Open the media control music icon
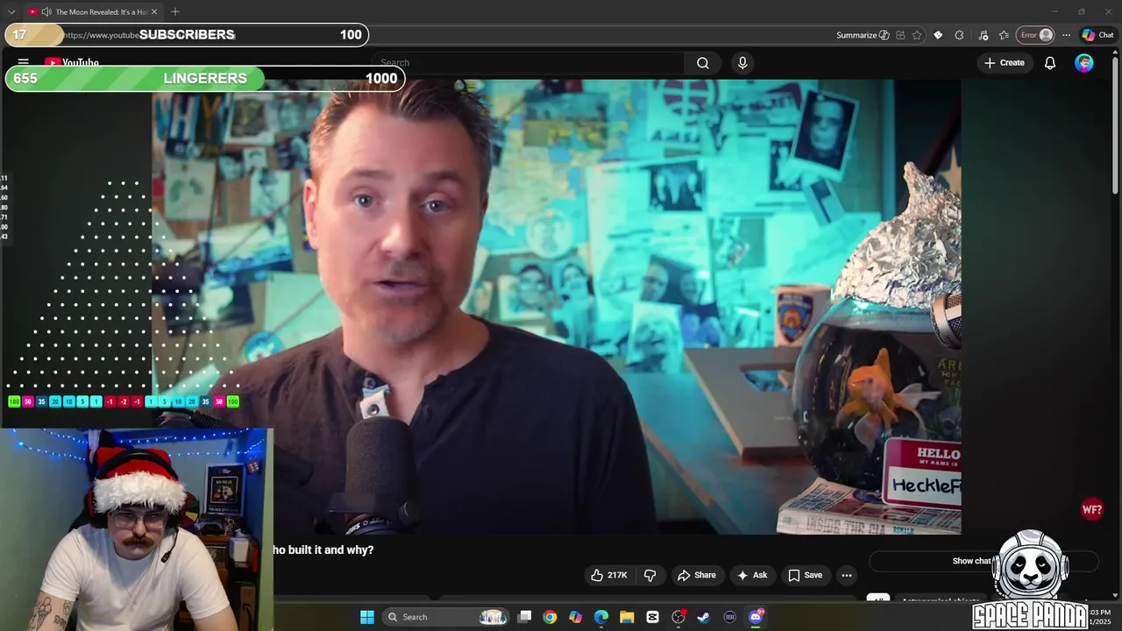 pyautogui.click(x=984, y=35)
